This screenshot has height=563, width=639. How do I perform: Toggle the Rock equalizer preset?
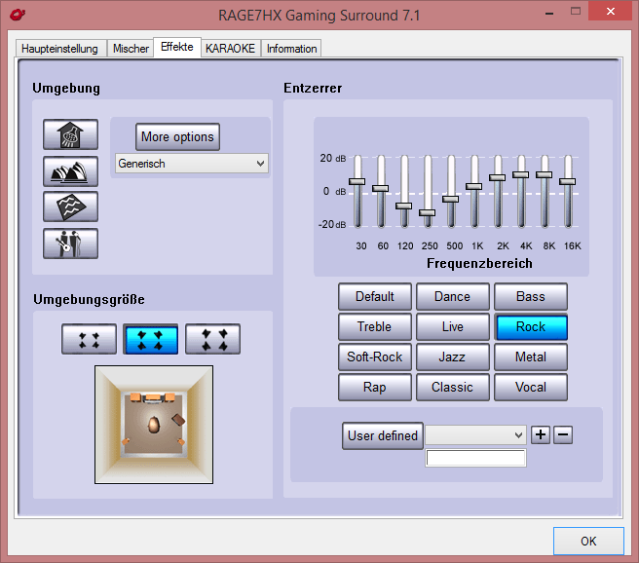click(x=530, y=327)
